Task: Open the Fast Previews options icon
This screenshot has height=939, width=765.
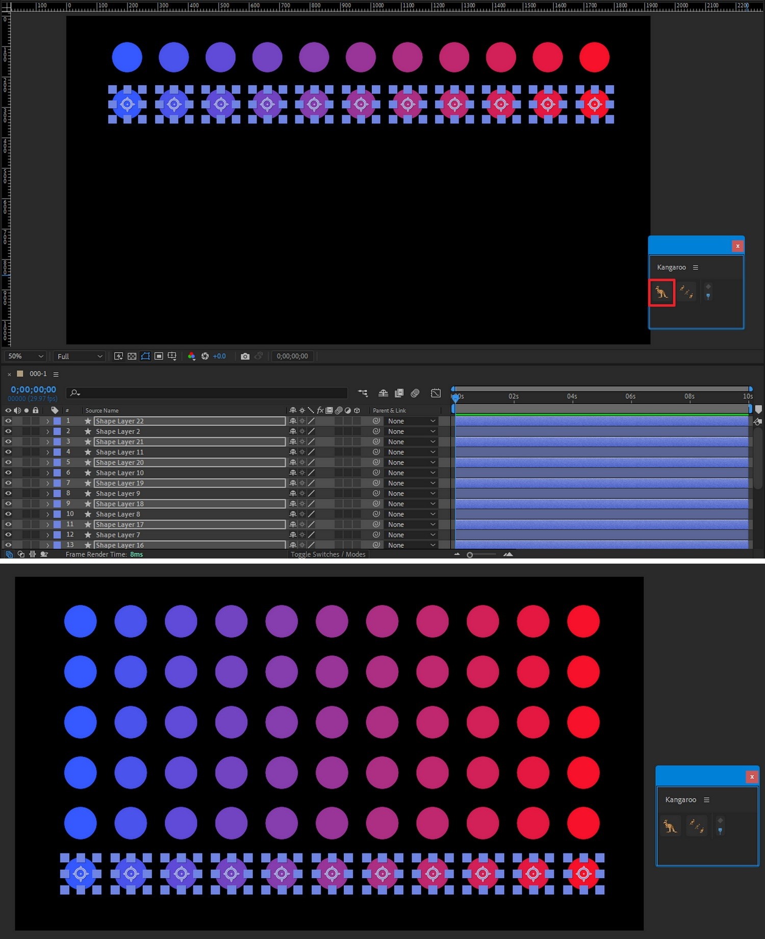Action: click(x=118, y=356)
